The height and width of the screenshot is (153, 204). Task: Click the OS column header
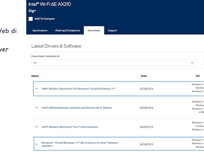[x=198, y=76]
